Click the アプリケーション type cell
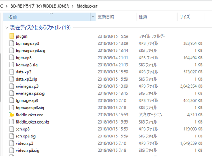This screenshot has height=159, width=212. point(151,115)
